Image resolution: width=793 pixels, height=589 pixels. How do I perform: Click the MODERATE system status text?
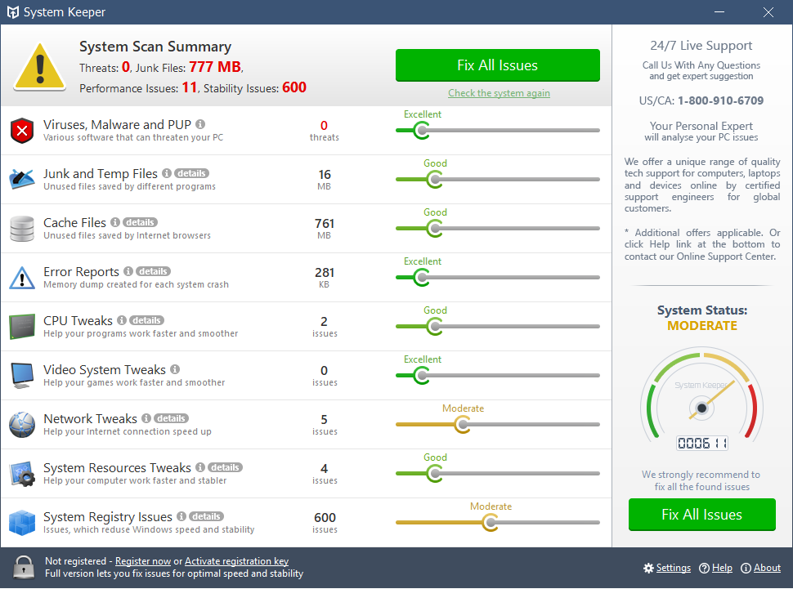coord(702,326)
